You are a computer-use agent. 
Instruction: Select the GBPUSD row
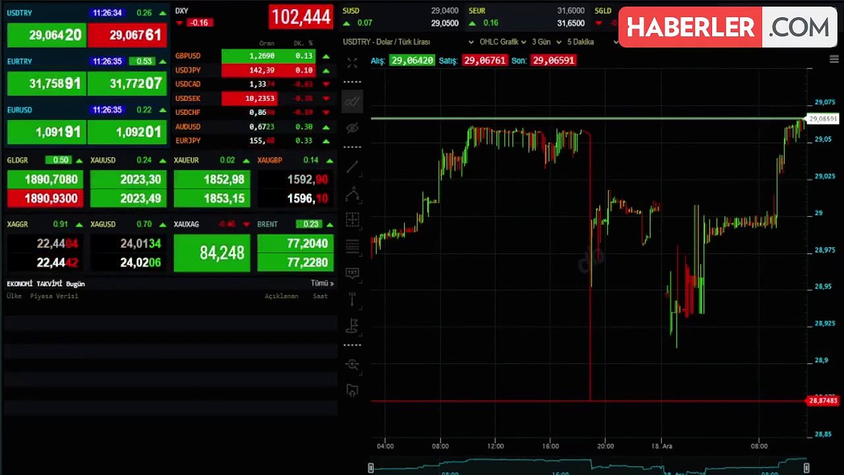[253, 56]
